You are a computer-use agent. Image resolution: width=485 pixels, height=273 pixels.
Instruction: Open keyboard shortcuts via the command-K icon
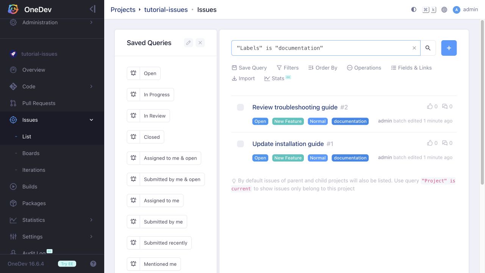[x=429, y=9]
